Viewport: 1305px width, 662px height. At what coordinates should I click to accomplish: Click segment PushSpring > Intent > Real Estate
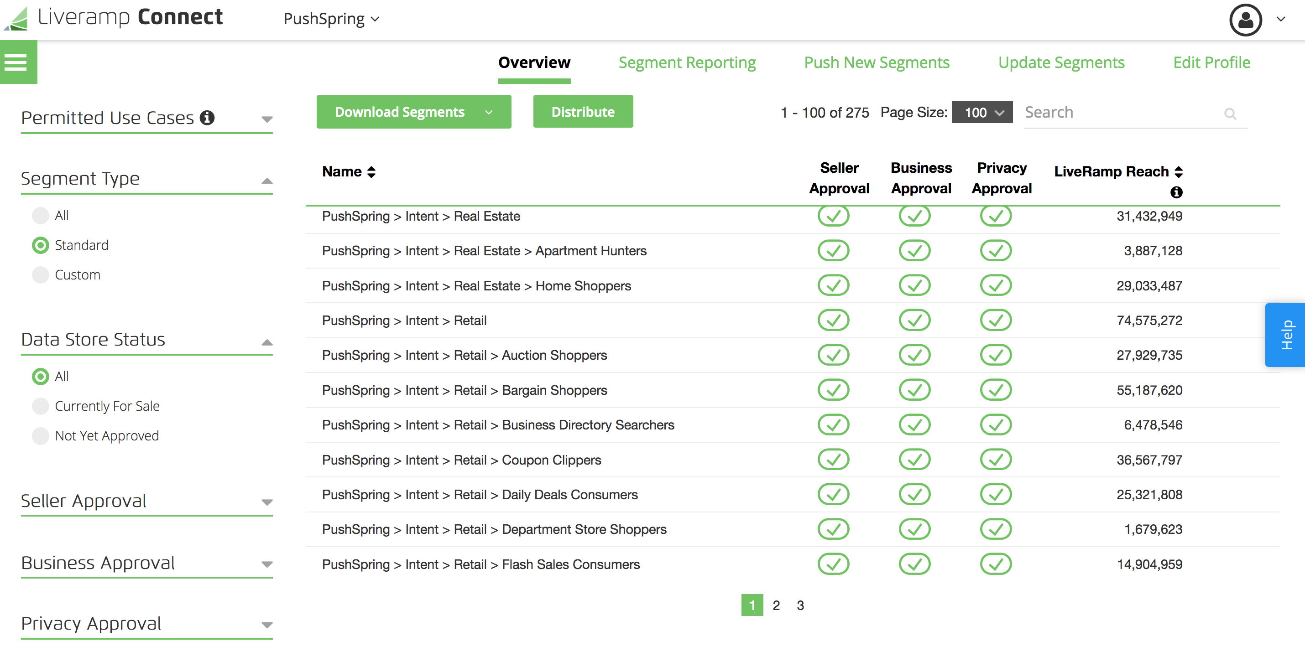(421, 216)
